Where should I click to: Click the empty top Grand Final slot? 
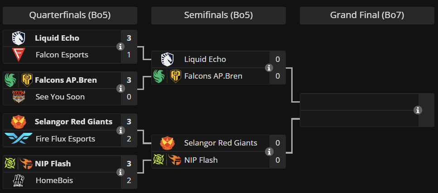[x=359, y=102]
